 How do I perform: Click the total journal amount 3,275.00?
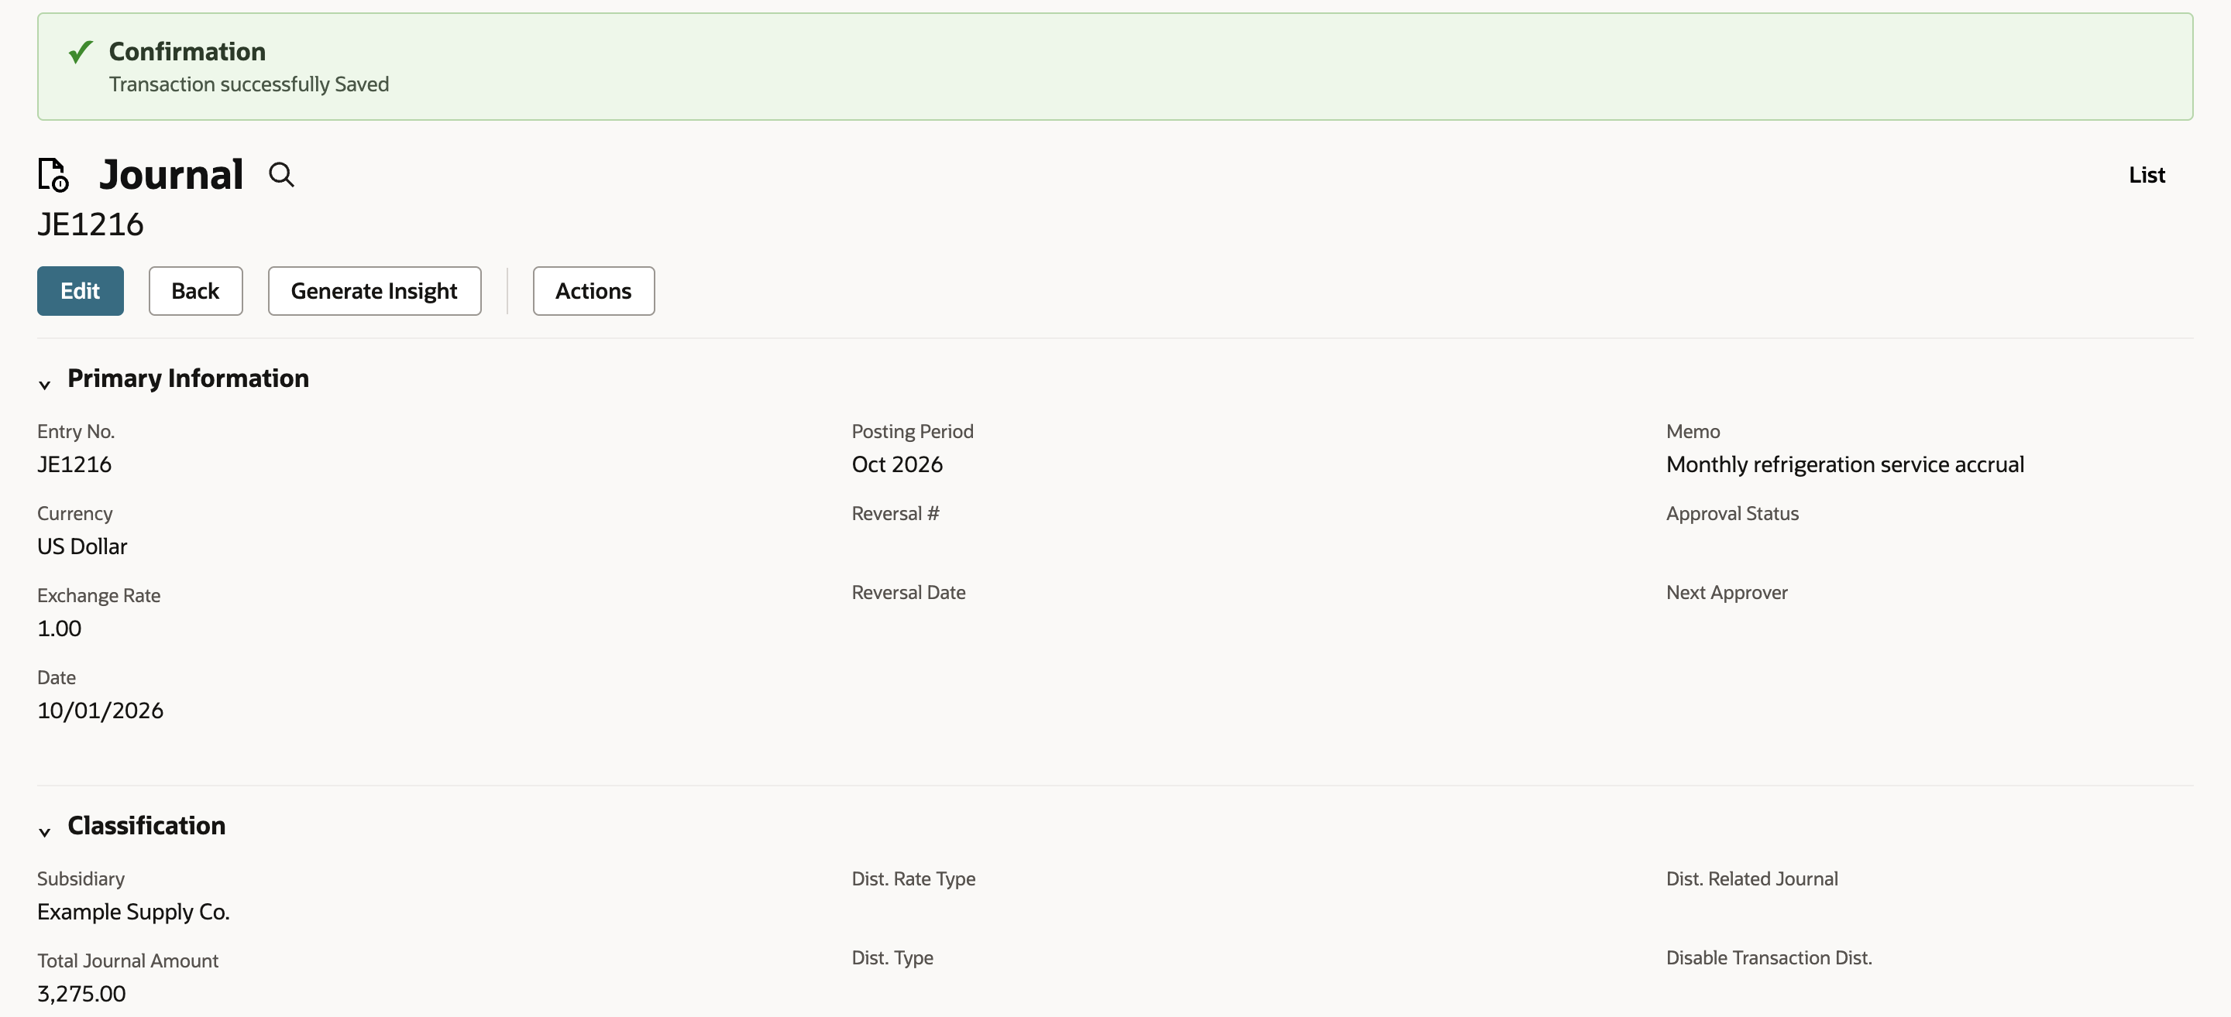pos(81,994)
